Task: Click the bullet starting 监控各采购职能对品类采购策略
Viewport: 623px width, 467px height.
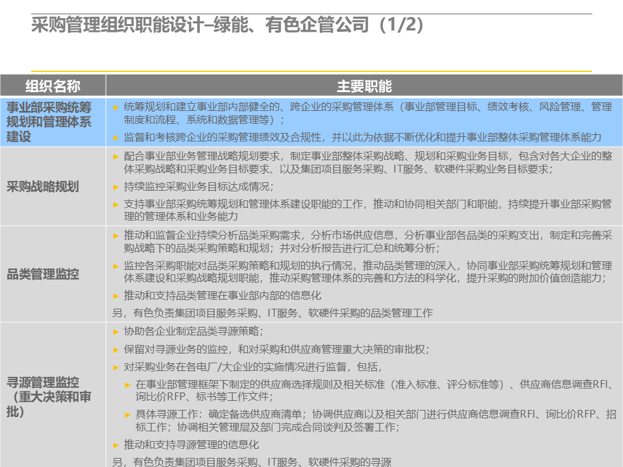Action: 367,272
